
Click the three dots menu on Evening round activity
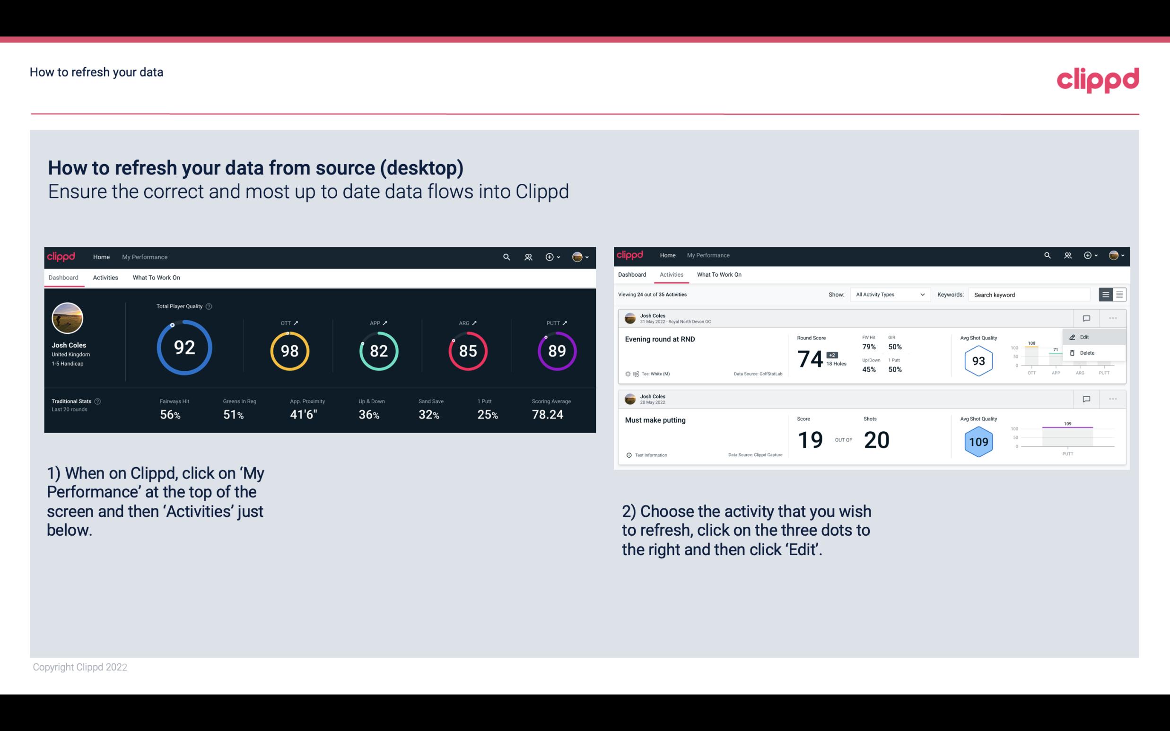coord(1113,317)
